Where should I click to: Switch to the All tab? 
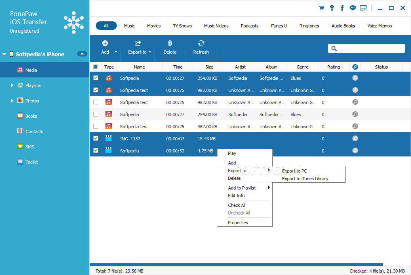click(106, 26)
